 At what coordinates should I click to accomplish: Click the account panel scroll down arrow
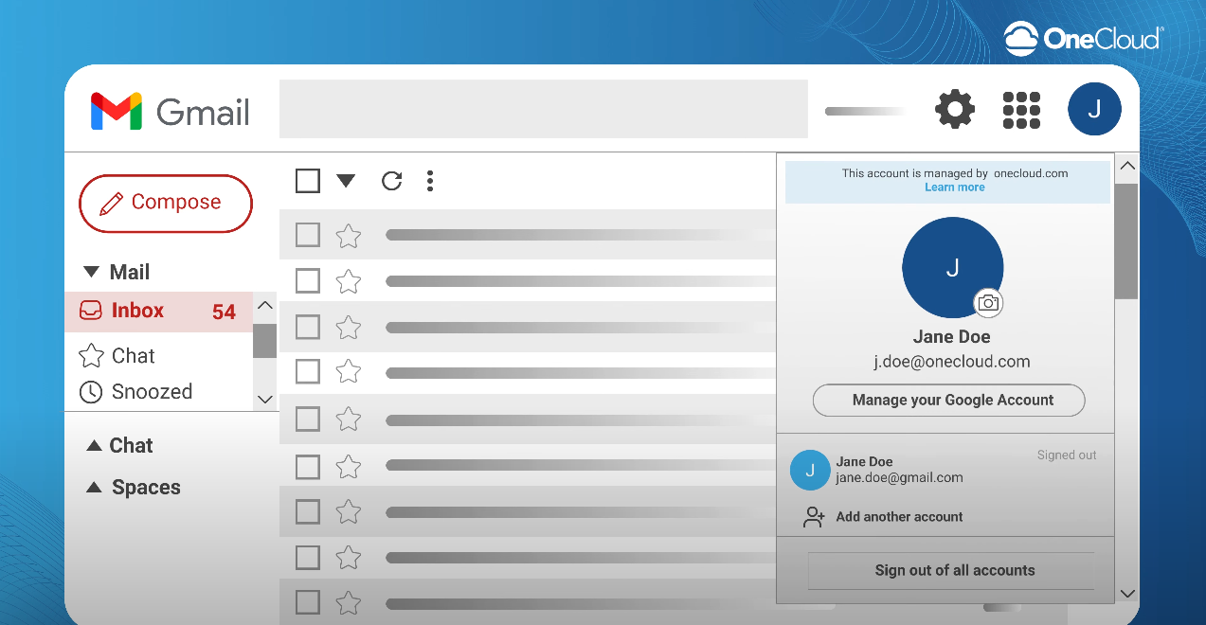coord(1126,594)
